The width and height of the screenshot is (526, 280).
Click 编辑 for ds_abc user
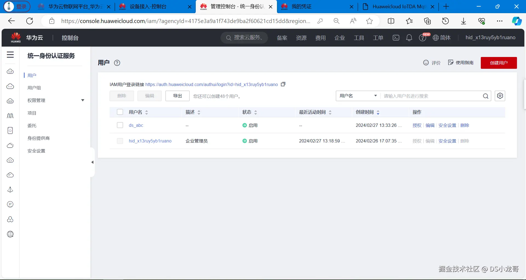click(x=430, y=125)
